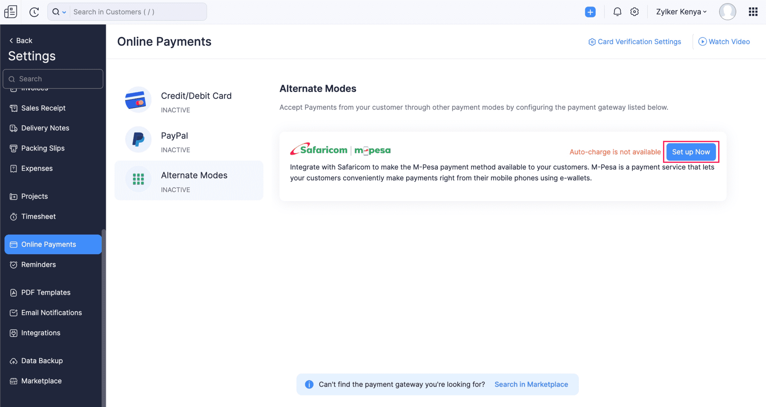The image size is (766, 407).
Task: Click the Zoho Books logo icon
Action: (x=10, y=12)
